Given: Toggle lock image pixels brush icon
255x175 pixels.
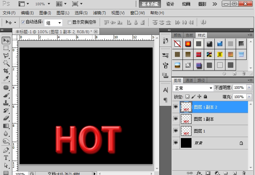Looking at the screenshot, I should 193,96.
